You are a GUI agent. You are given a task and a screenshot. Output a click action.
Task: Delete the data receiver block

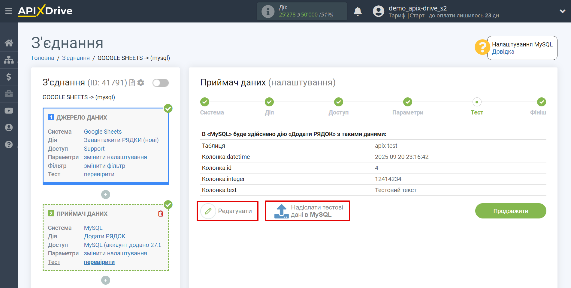[x=161, y=213]
